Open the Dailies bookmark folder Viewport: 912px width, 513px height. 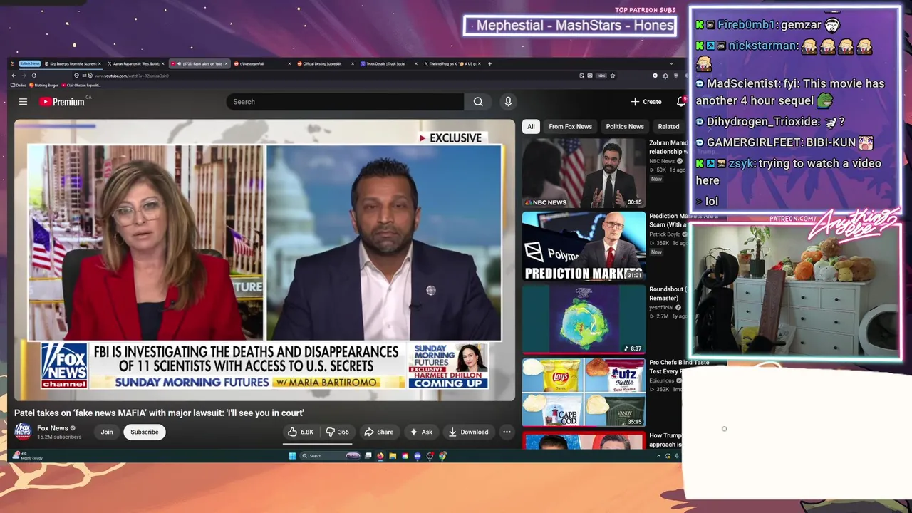pos(19,85)
